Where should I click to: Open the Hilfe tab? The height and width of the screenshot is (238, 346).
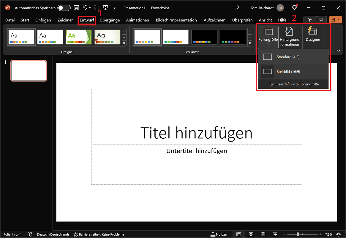pyautogui.click(x=282, y=20)
